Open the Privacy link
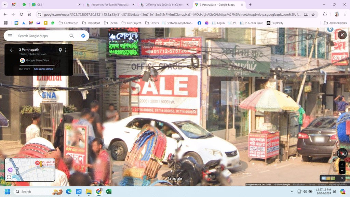Viewport: 350px width, 197px height. pos(322,184)
